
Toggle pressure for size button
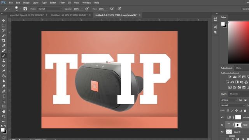pos(119,9)
